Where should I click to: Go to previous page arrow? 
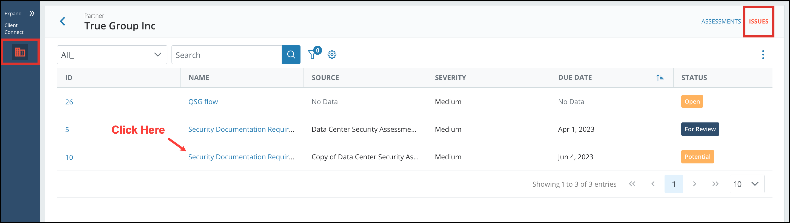pyautogui.click(x=653, y=184)
